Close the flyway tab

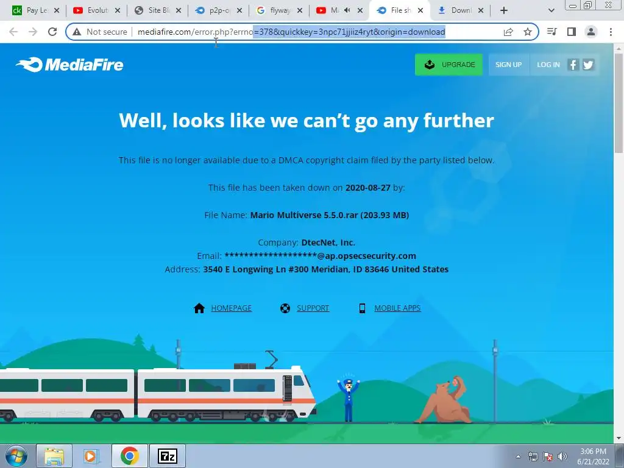[x=300, y=10]
